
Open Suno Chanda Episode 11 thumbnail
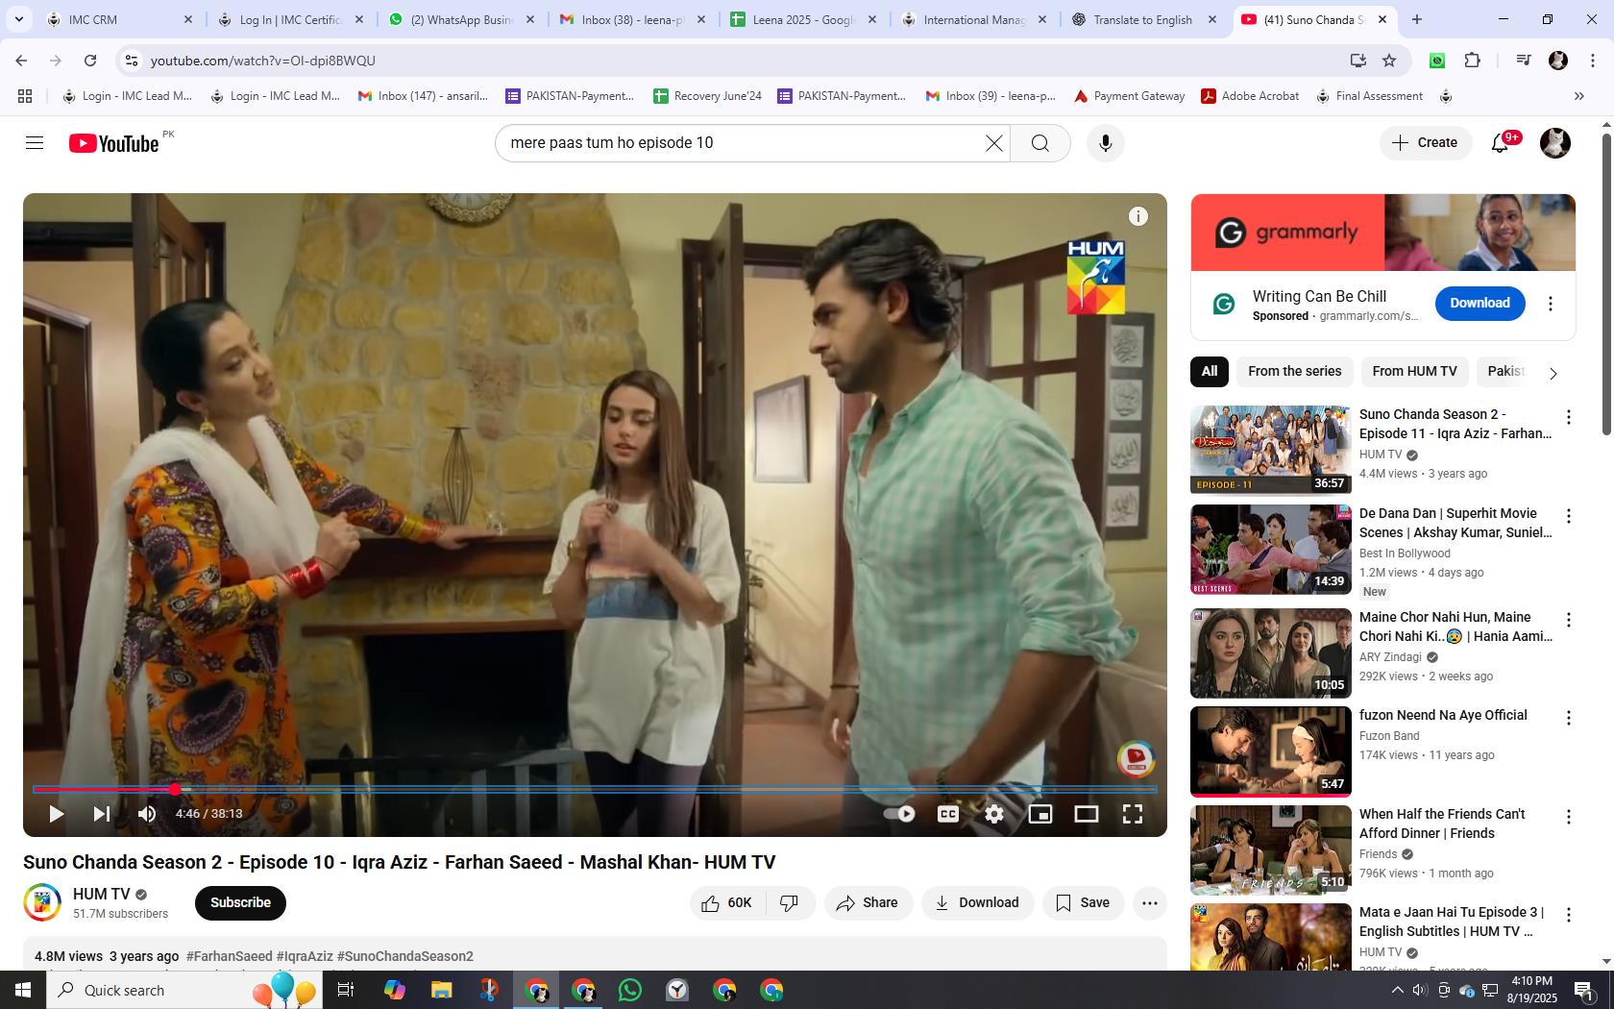coord(1270,450)
